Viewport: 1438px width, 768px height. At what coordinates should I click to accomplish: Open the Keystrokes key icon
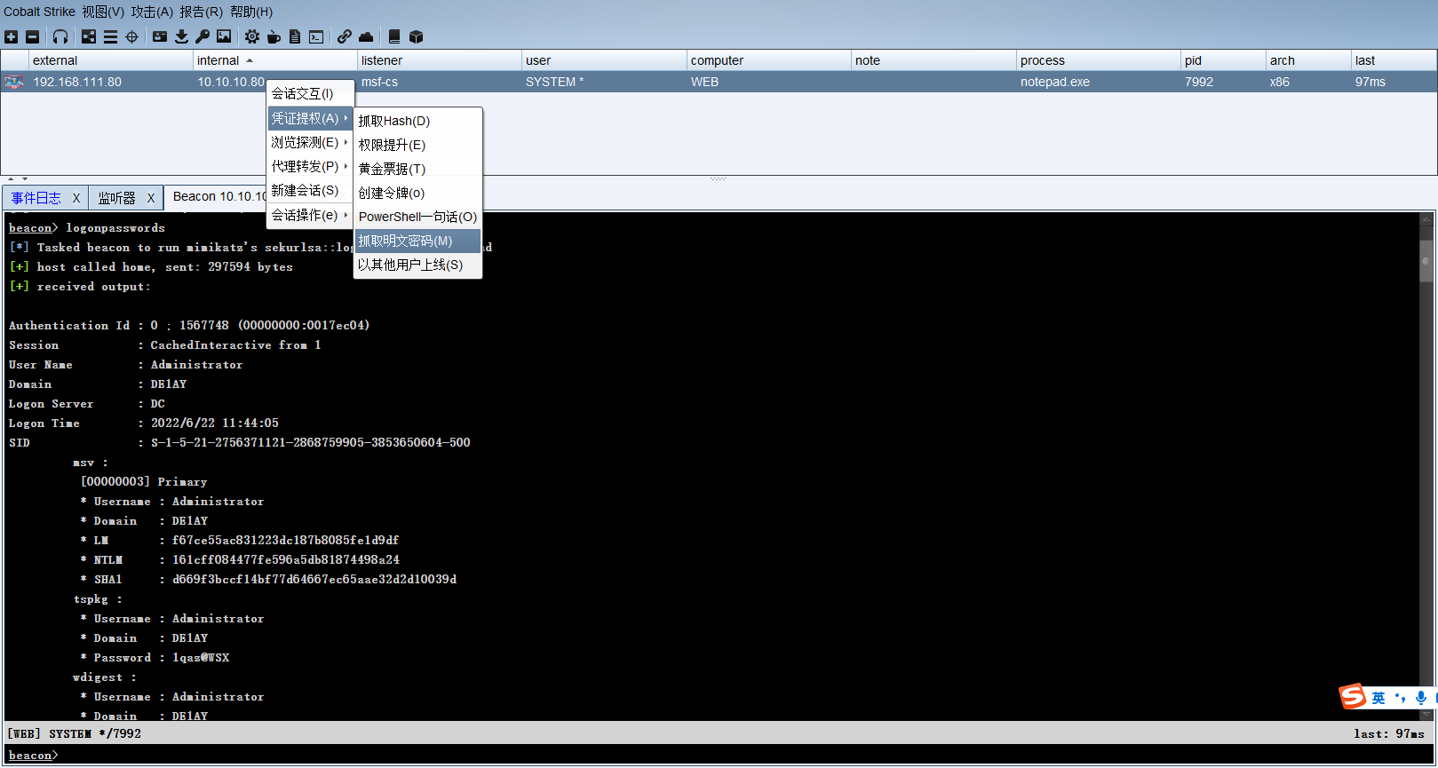(203, 36)
